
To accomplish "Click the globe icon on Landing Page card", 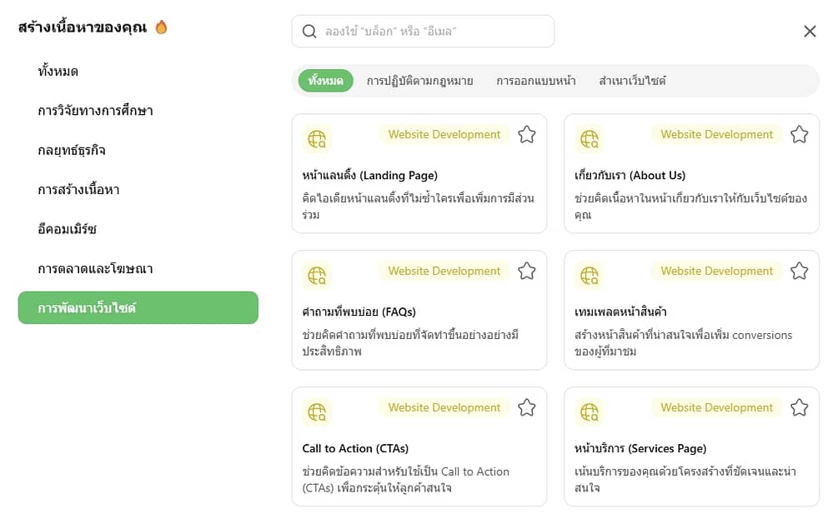I will tap(317, 139).
